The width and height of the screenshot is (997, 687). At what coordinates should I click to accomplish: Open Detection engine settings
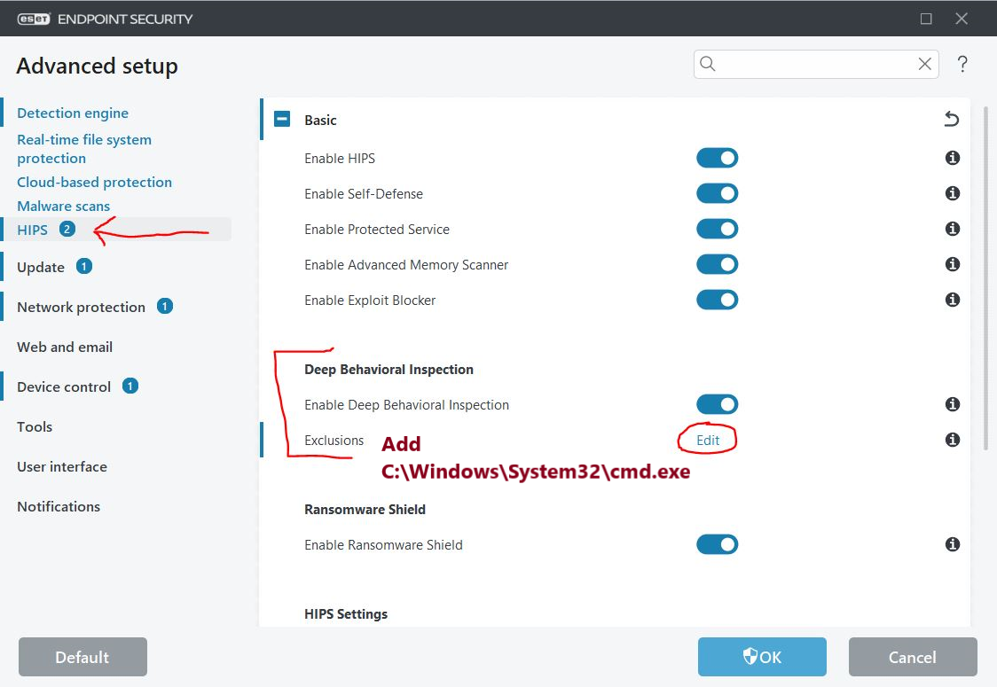[x=73, y=113]
